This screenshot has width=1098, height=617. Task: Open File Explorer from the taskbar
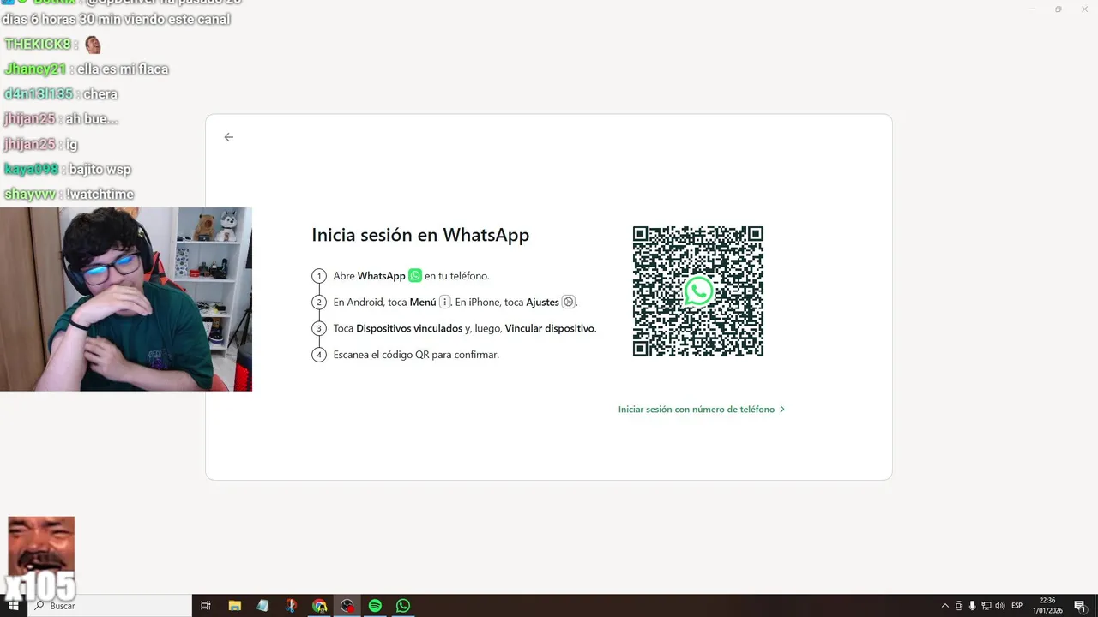click(x=234, y=606)
